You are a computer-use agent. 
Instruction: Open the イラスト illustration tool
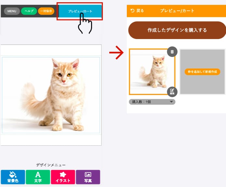tap(63, 177)
